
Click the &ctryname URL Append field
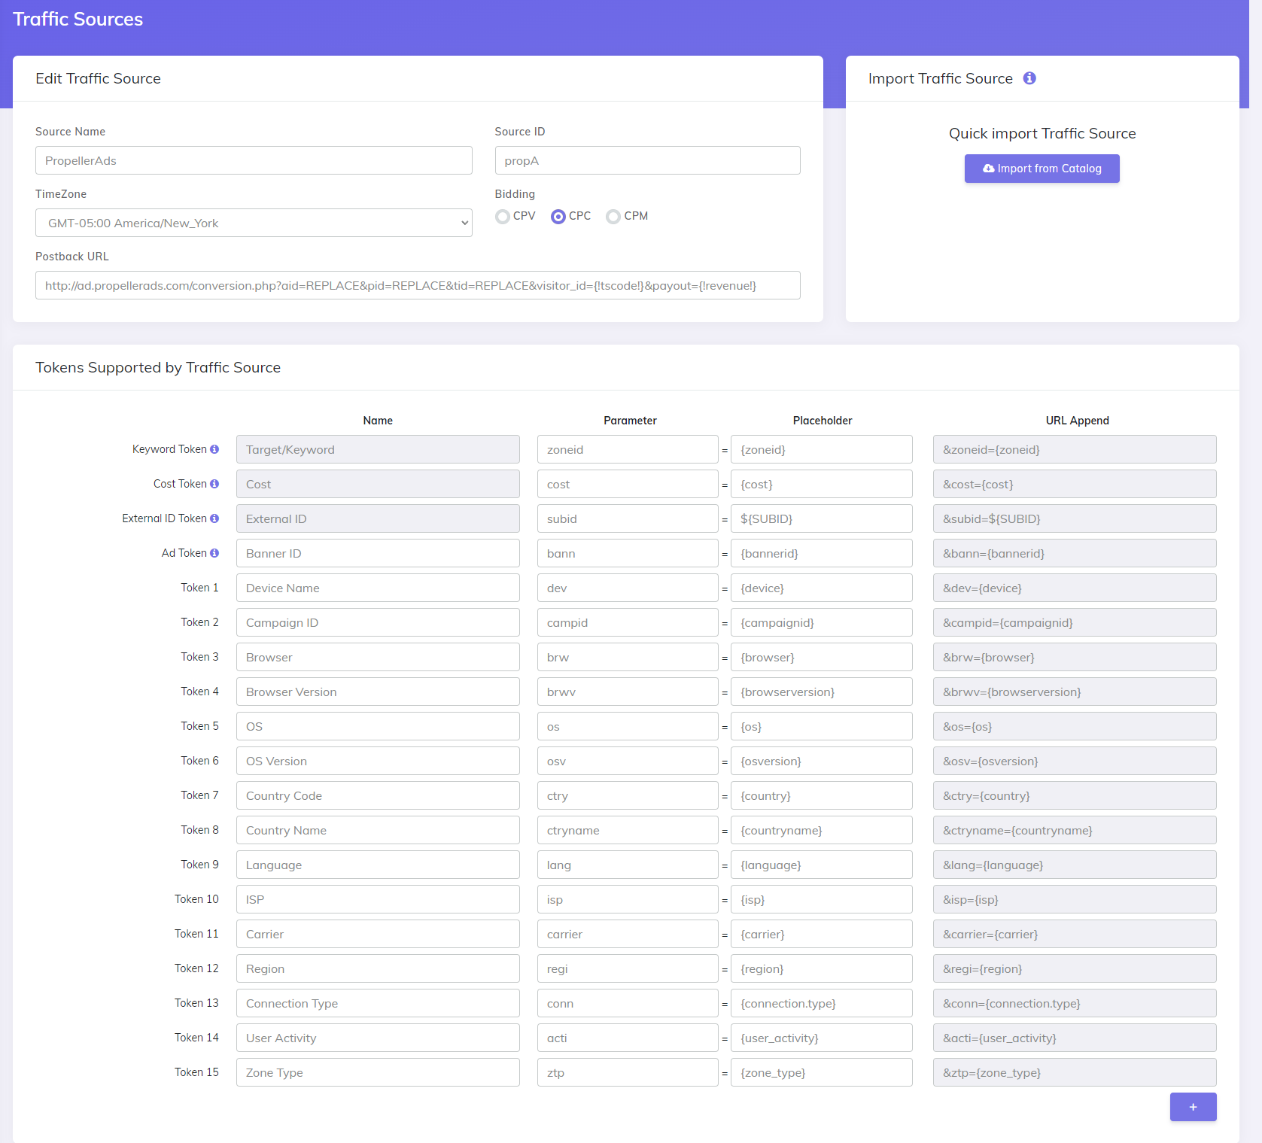point(1075,830)
